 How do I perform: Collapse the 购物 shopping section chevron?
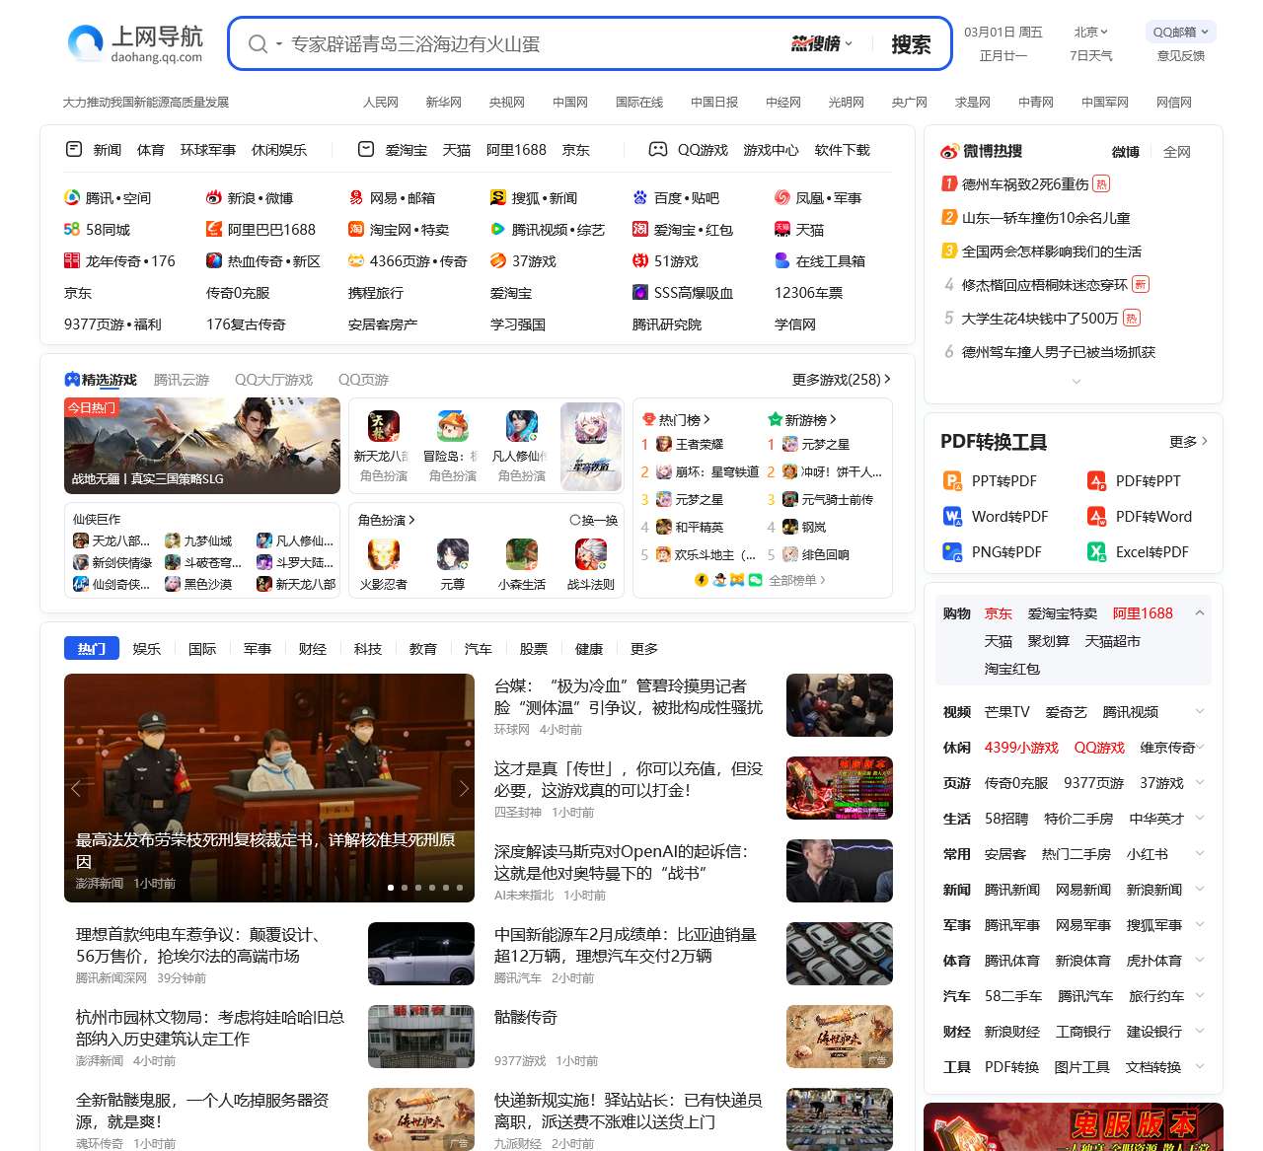click(x=1200, y=612)
